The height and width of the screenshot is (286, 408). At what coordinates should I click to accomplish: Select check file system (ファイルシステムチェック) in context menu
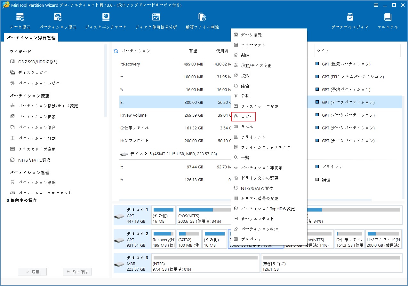269,147
